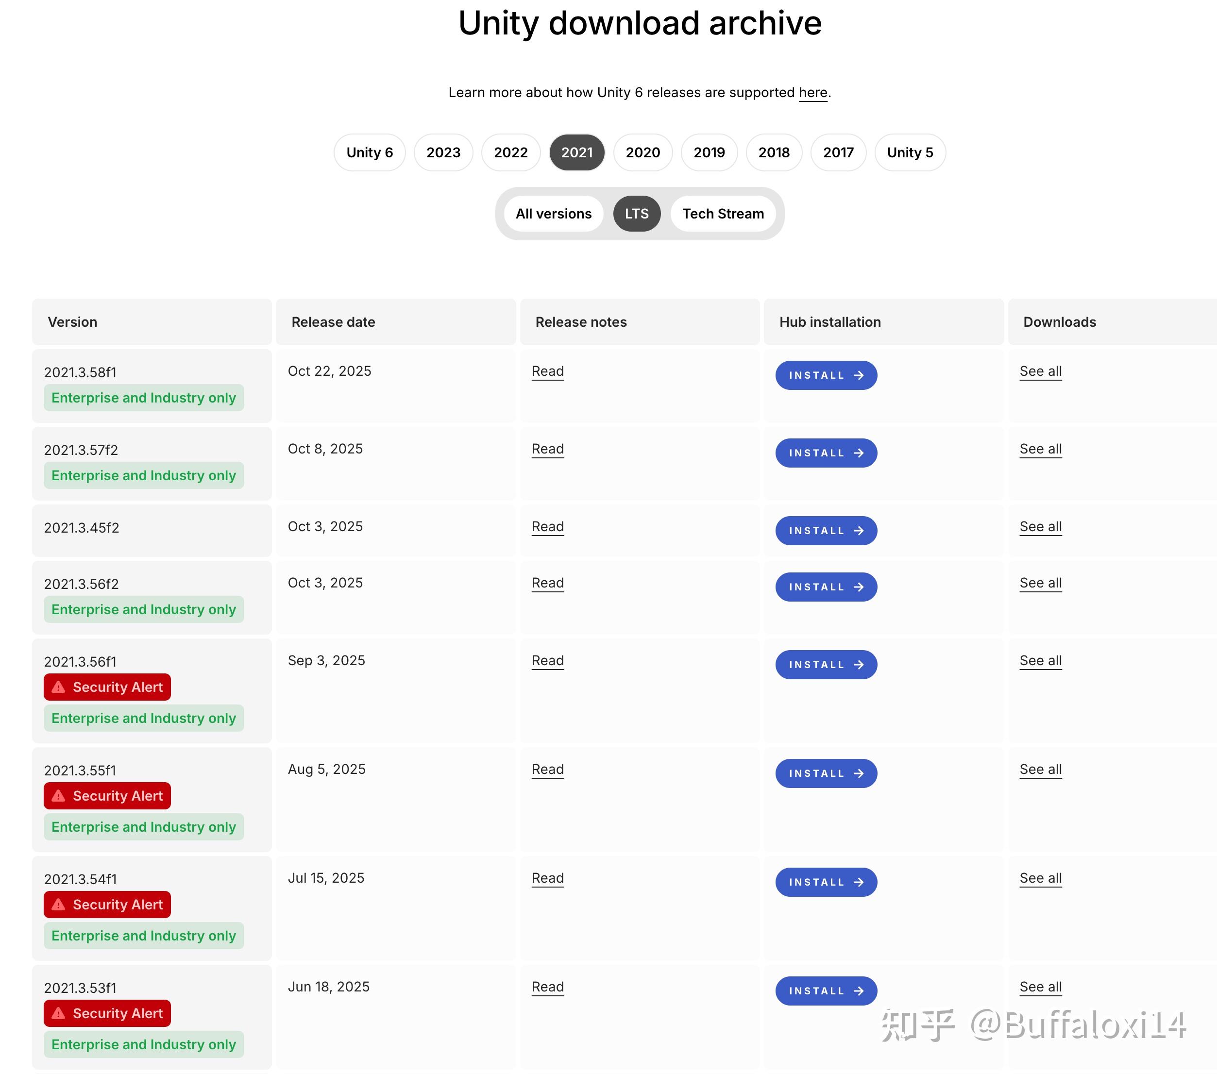Switch to the 2020 archive tab
Image resolution: width=1217 pixels, height=1074 pixels.
point(642,152)
